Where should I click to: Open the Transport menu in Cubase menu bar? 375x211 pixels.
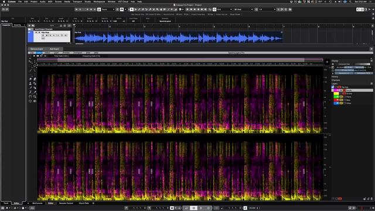[x=77, y=1]
